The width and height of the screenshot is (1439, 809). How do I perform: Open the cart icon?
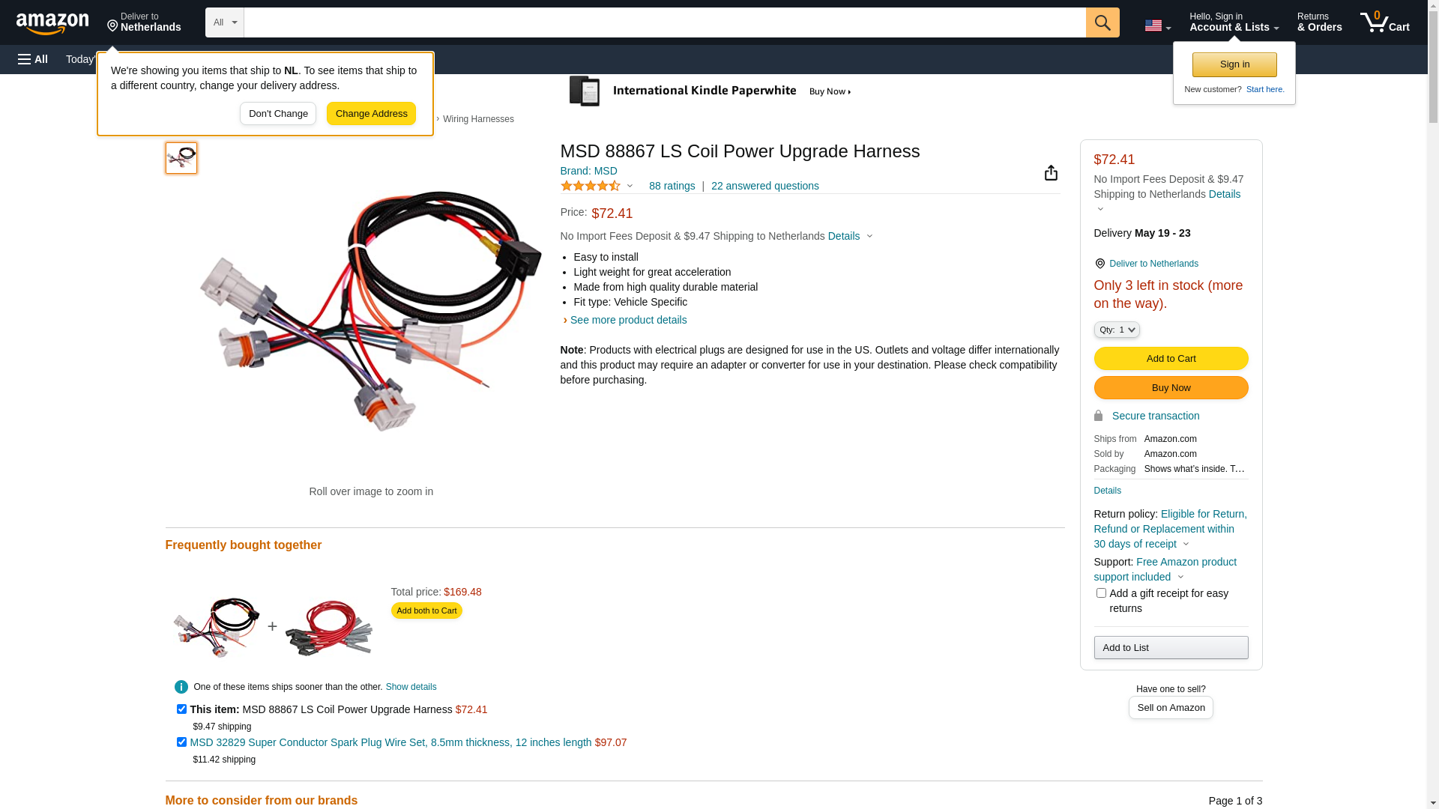[x=1384, y=22]
